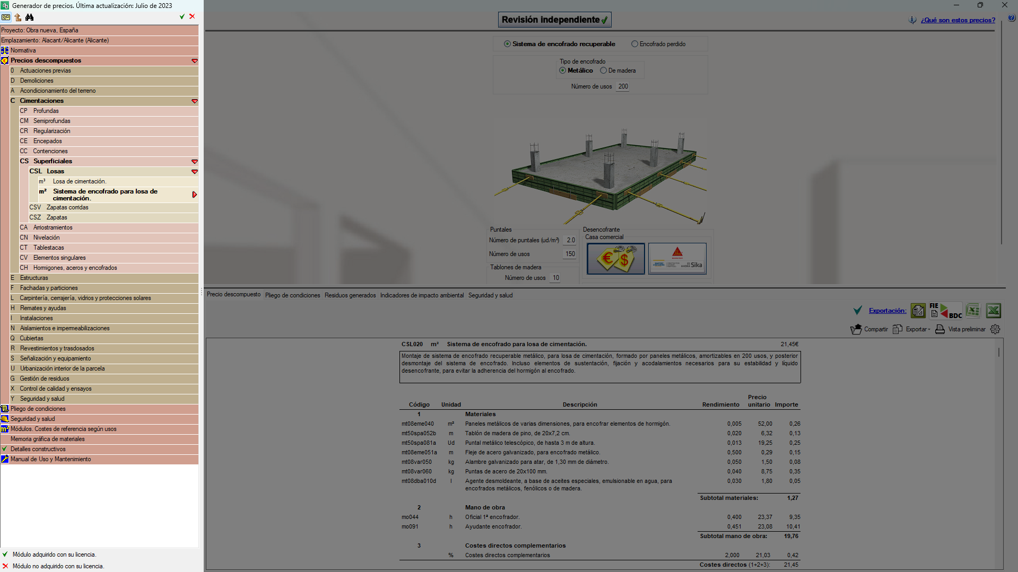The width and height of the screenshot is (1018, 572).
Task: Click the mt08eme040 material code
Action: click(x=417, y=424)
